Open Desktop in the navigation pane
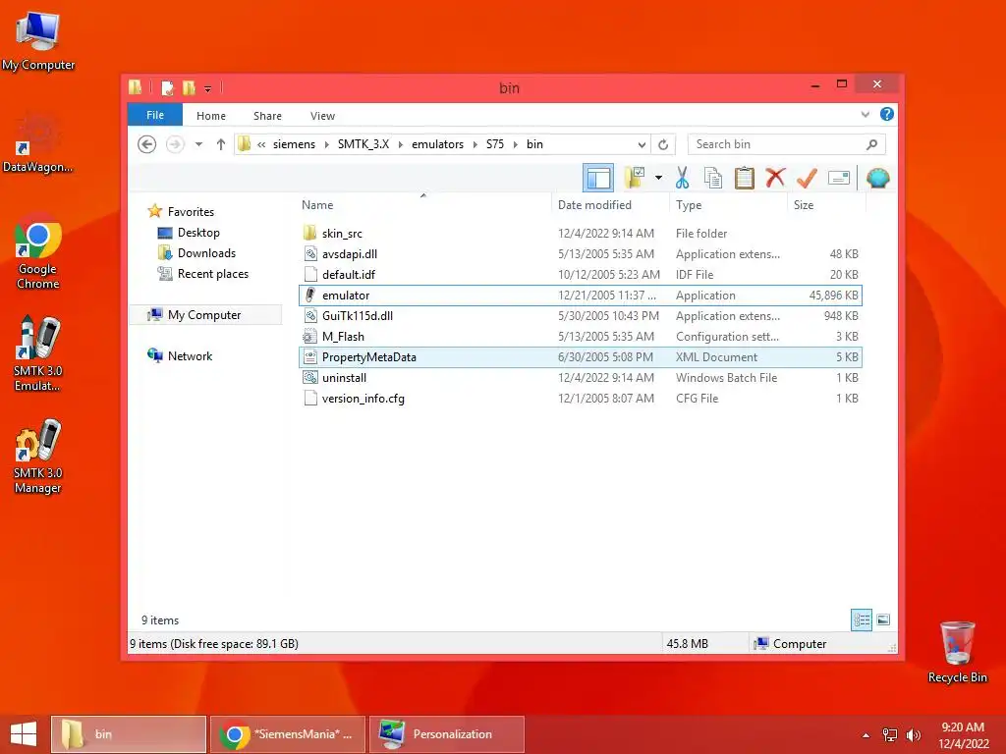 pyautogui.click(x=198, y=233)
